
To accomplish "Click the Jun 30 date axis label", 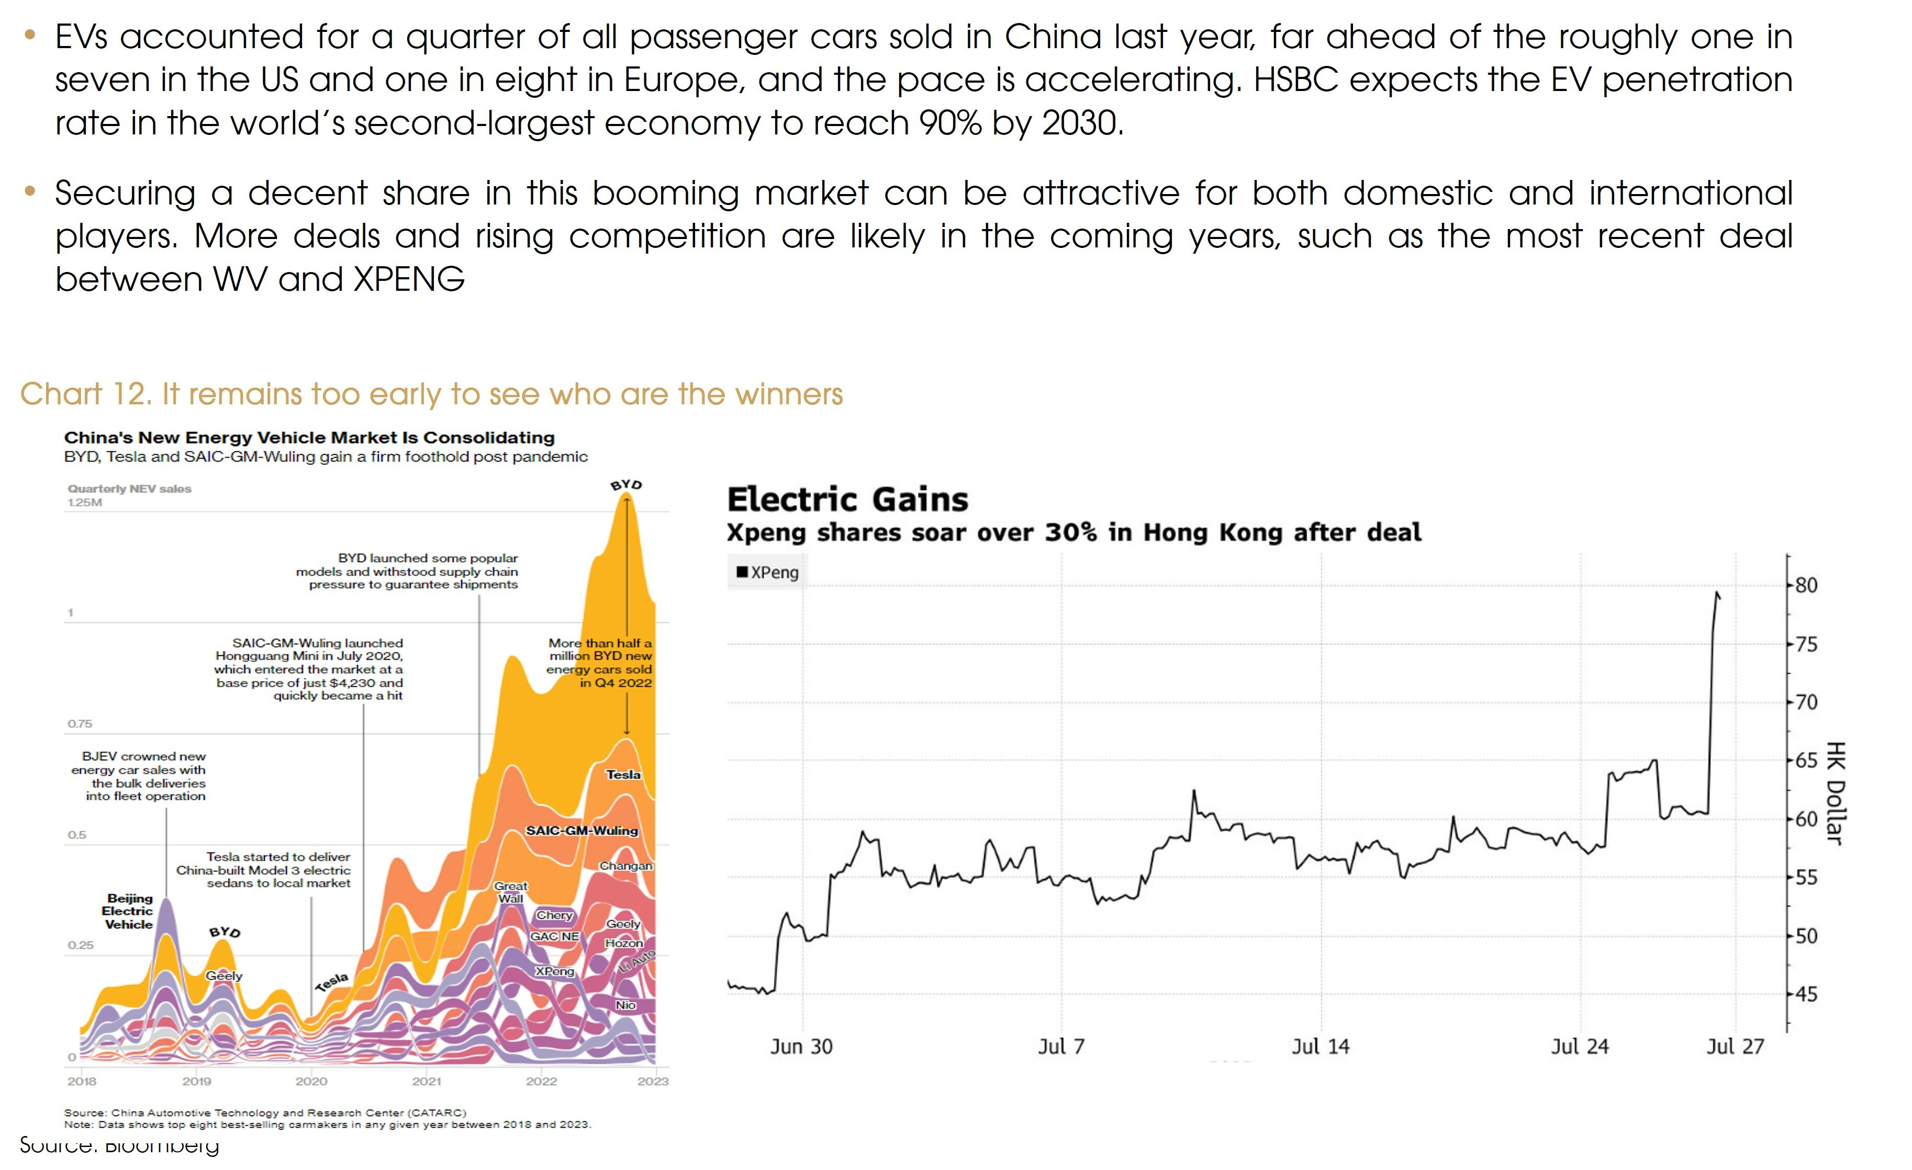I will pos(801,1047).
